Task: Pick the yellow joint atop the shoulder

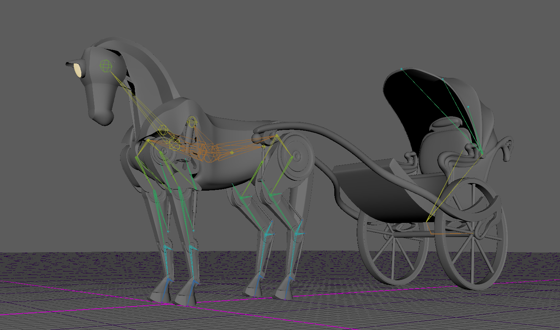Action: coord(192,122)
